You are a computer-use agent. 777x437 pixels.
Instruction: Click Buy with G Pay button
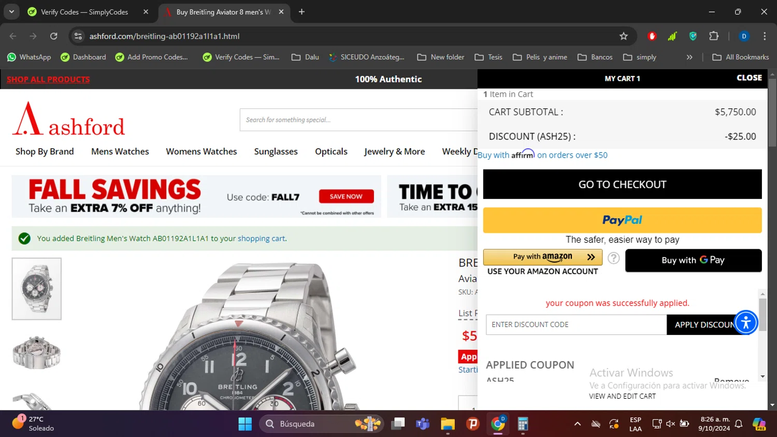tap(693, 260)
